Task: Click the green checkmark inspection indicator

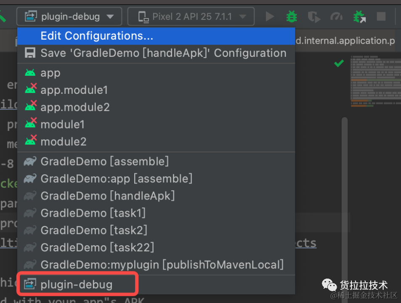Action: tap(339, 63)
